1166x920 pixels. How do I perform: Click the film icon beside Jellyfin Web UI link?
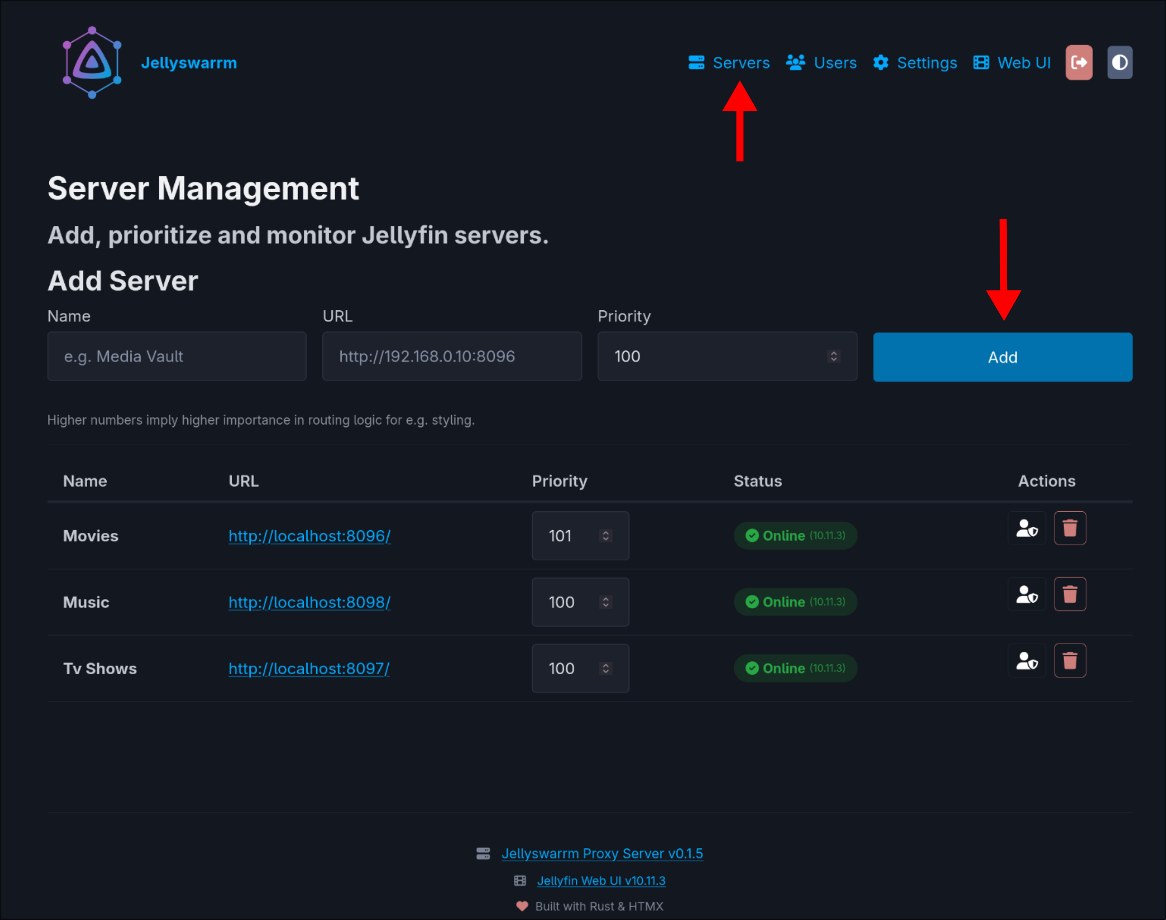pyautogui.click(x=520, y=881)
